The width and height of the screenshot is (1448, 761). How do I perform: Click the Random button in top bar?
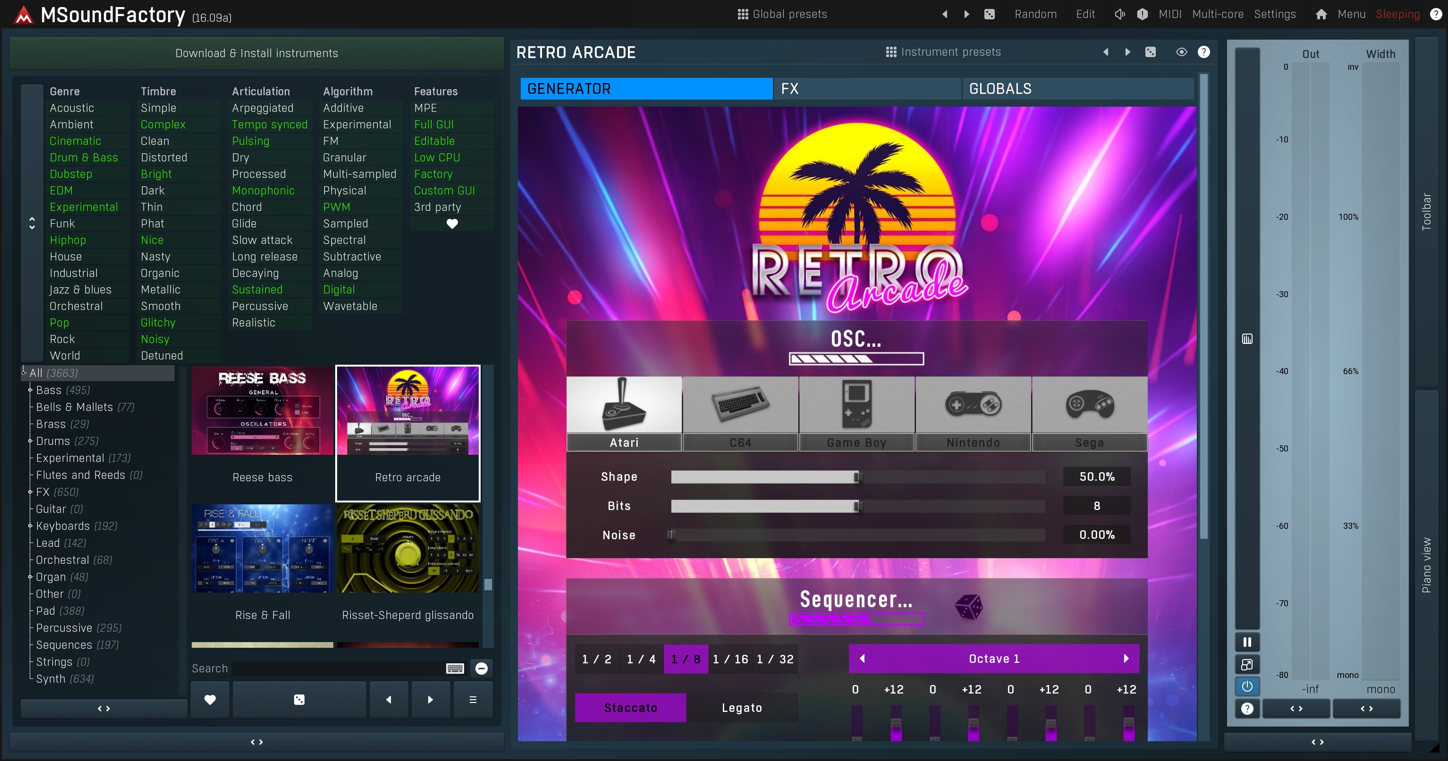click(1035, 14)
